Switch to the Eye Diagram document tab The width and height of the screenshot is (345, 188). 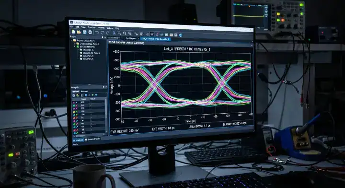pyautogui.click(x=131, y=38)
